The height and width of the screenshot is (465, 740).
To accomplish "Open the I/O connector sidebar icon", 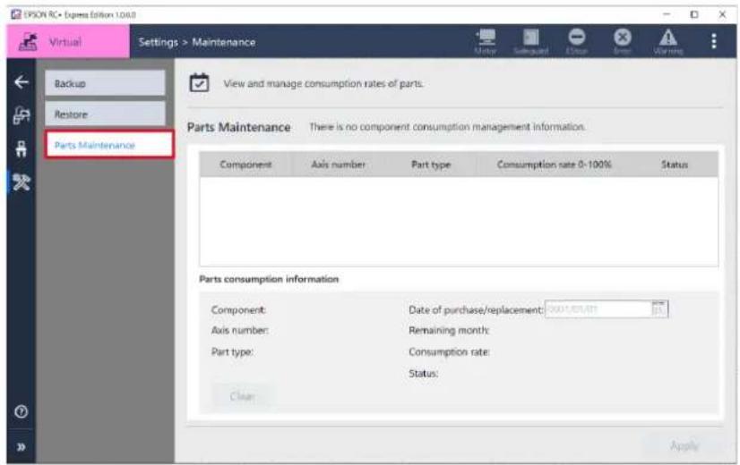I will [22, 148].
